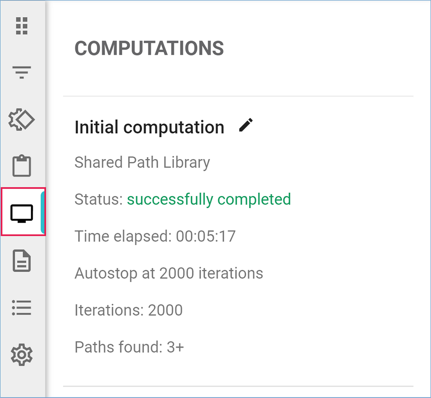Click the filter lines icon

point(22,72)
